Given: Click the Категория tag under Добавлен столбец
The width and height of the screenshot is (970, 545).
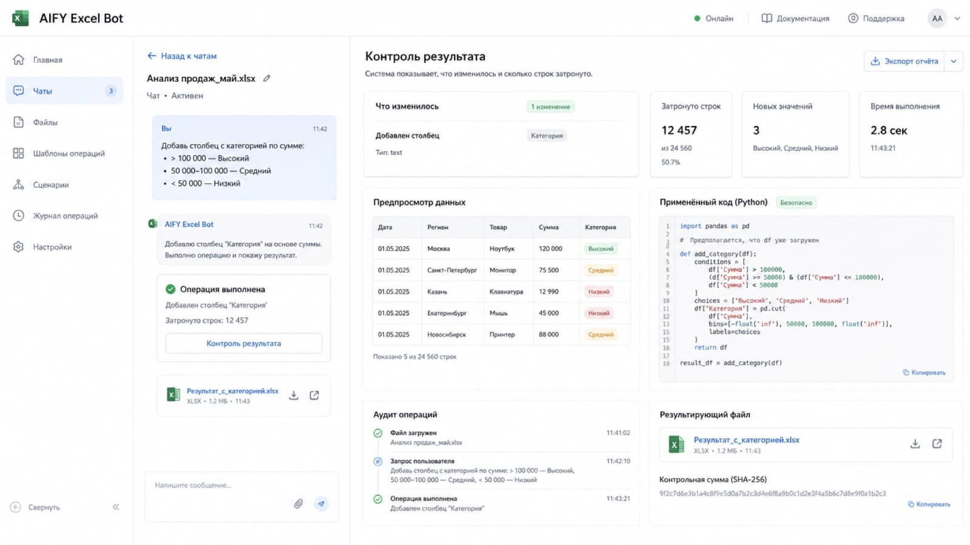Looking at the screenshot, I should pos(547,136).
